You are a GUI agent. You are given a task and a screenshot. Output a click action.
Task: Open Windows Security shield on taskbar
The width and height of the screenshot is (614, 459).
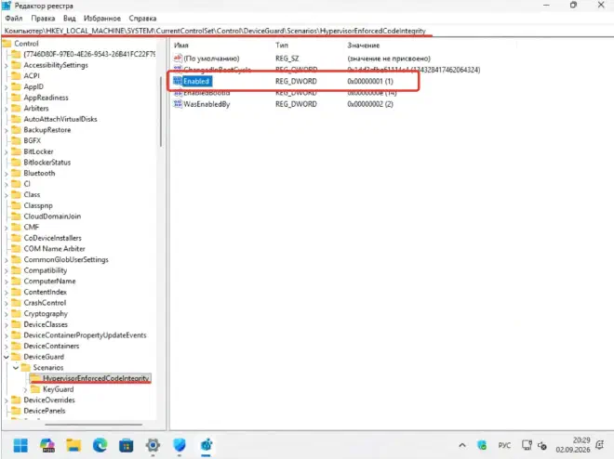click(x=179, y=445)
